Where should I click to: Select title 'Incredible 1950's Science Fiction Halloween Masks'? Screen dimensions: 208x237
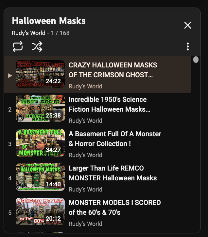[110, 104]
